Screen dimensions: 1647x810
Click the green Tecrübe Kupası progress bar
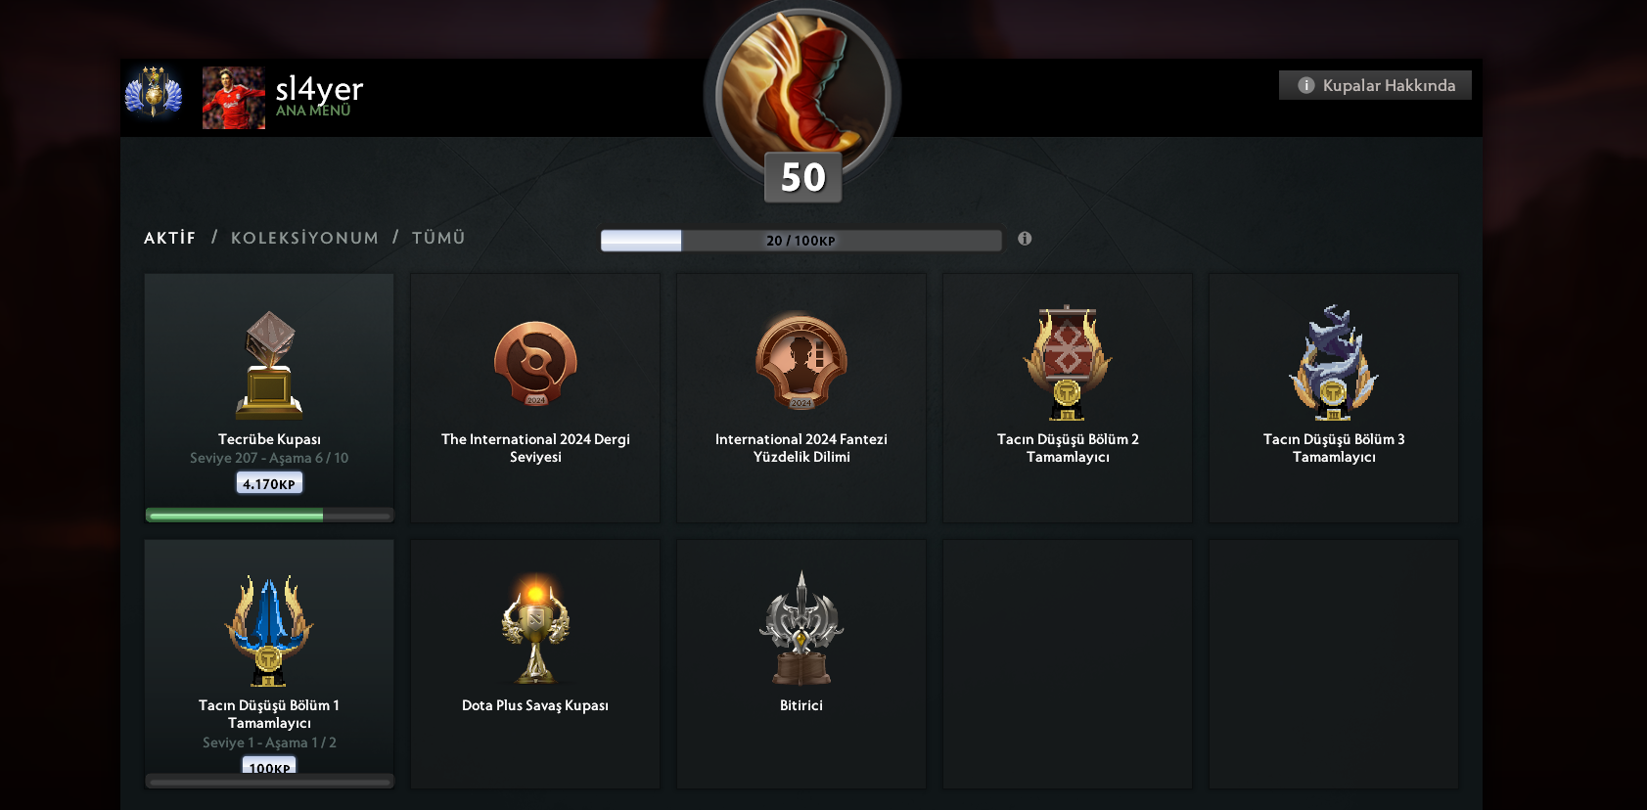pos(269,516)
